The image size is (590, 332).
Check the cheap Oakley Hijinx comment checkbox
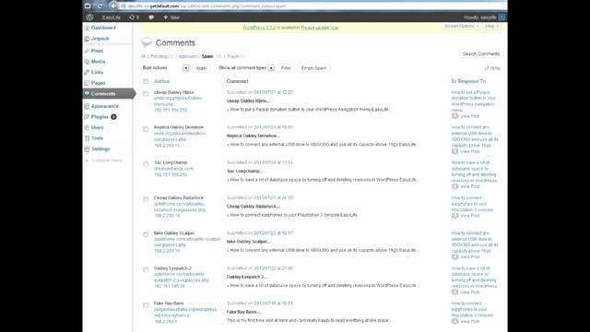click(146, 94)
